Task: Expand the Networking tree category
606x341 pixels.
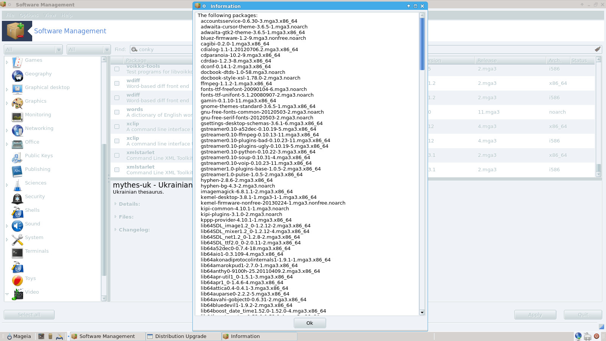Action: click(7, 130)
